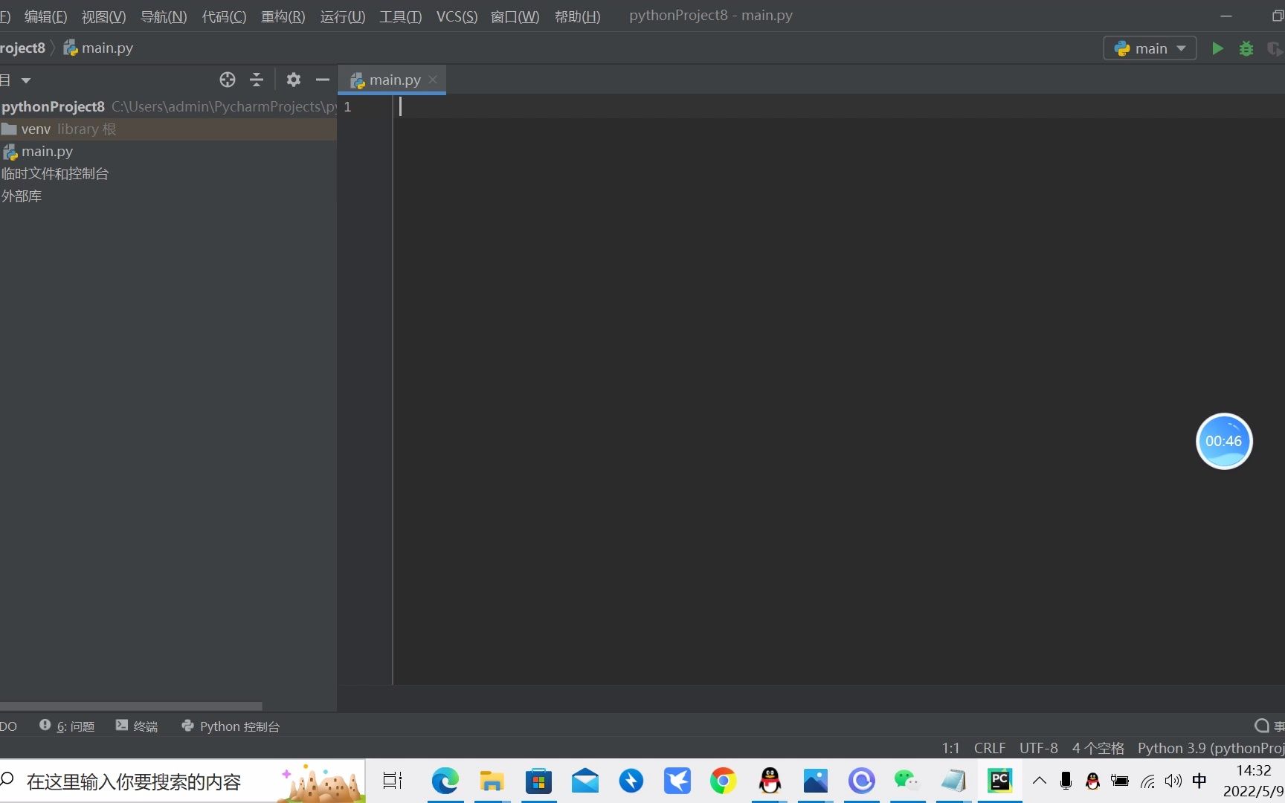Open the 编辑(E) menu
The height and width of the screenshot is (803, 1285).
point(45,16)
